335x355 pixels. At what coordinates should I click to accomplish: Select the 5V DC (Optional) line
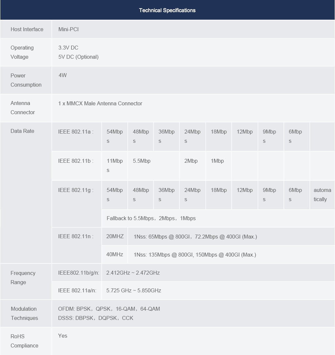[x=78, y=57]
